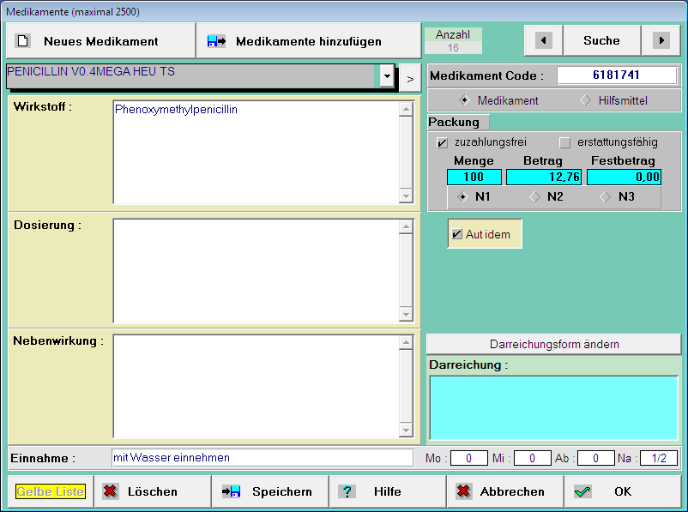This screenshot has height=512, width=688.
Task: Save entry using Speichern button
Action: [269, 491]
